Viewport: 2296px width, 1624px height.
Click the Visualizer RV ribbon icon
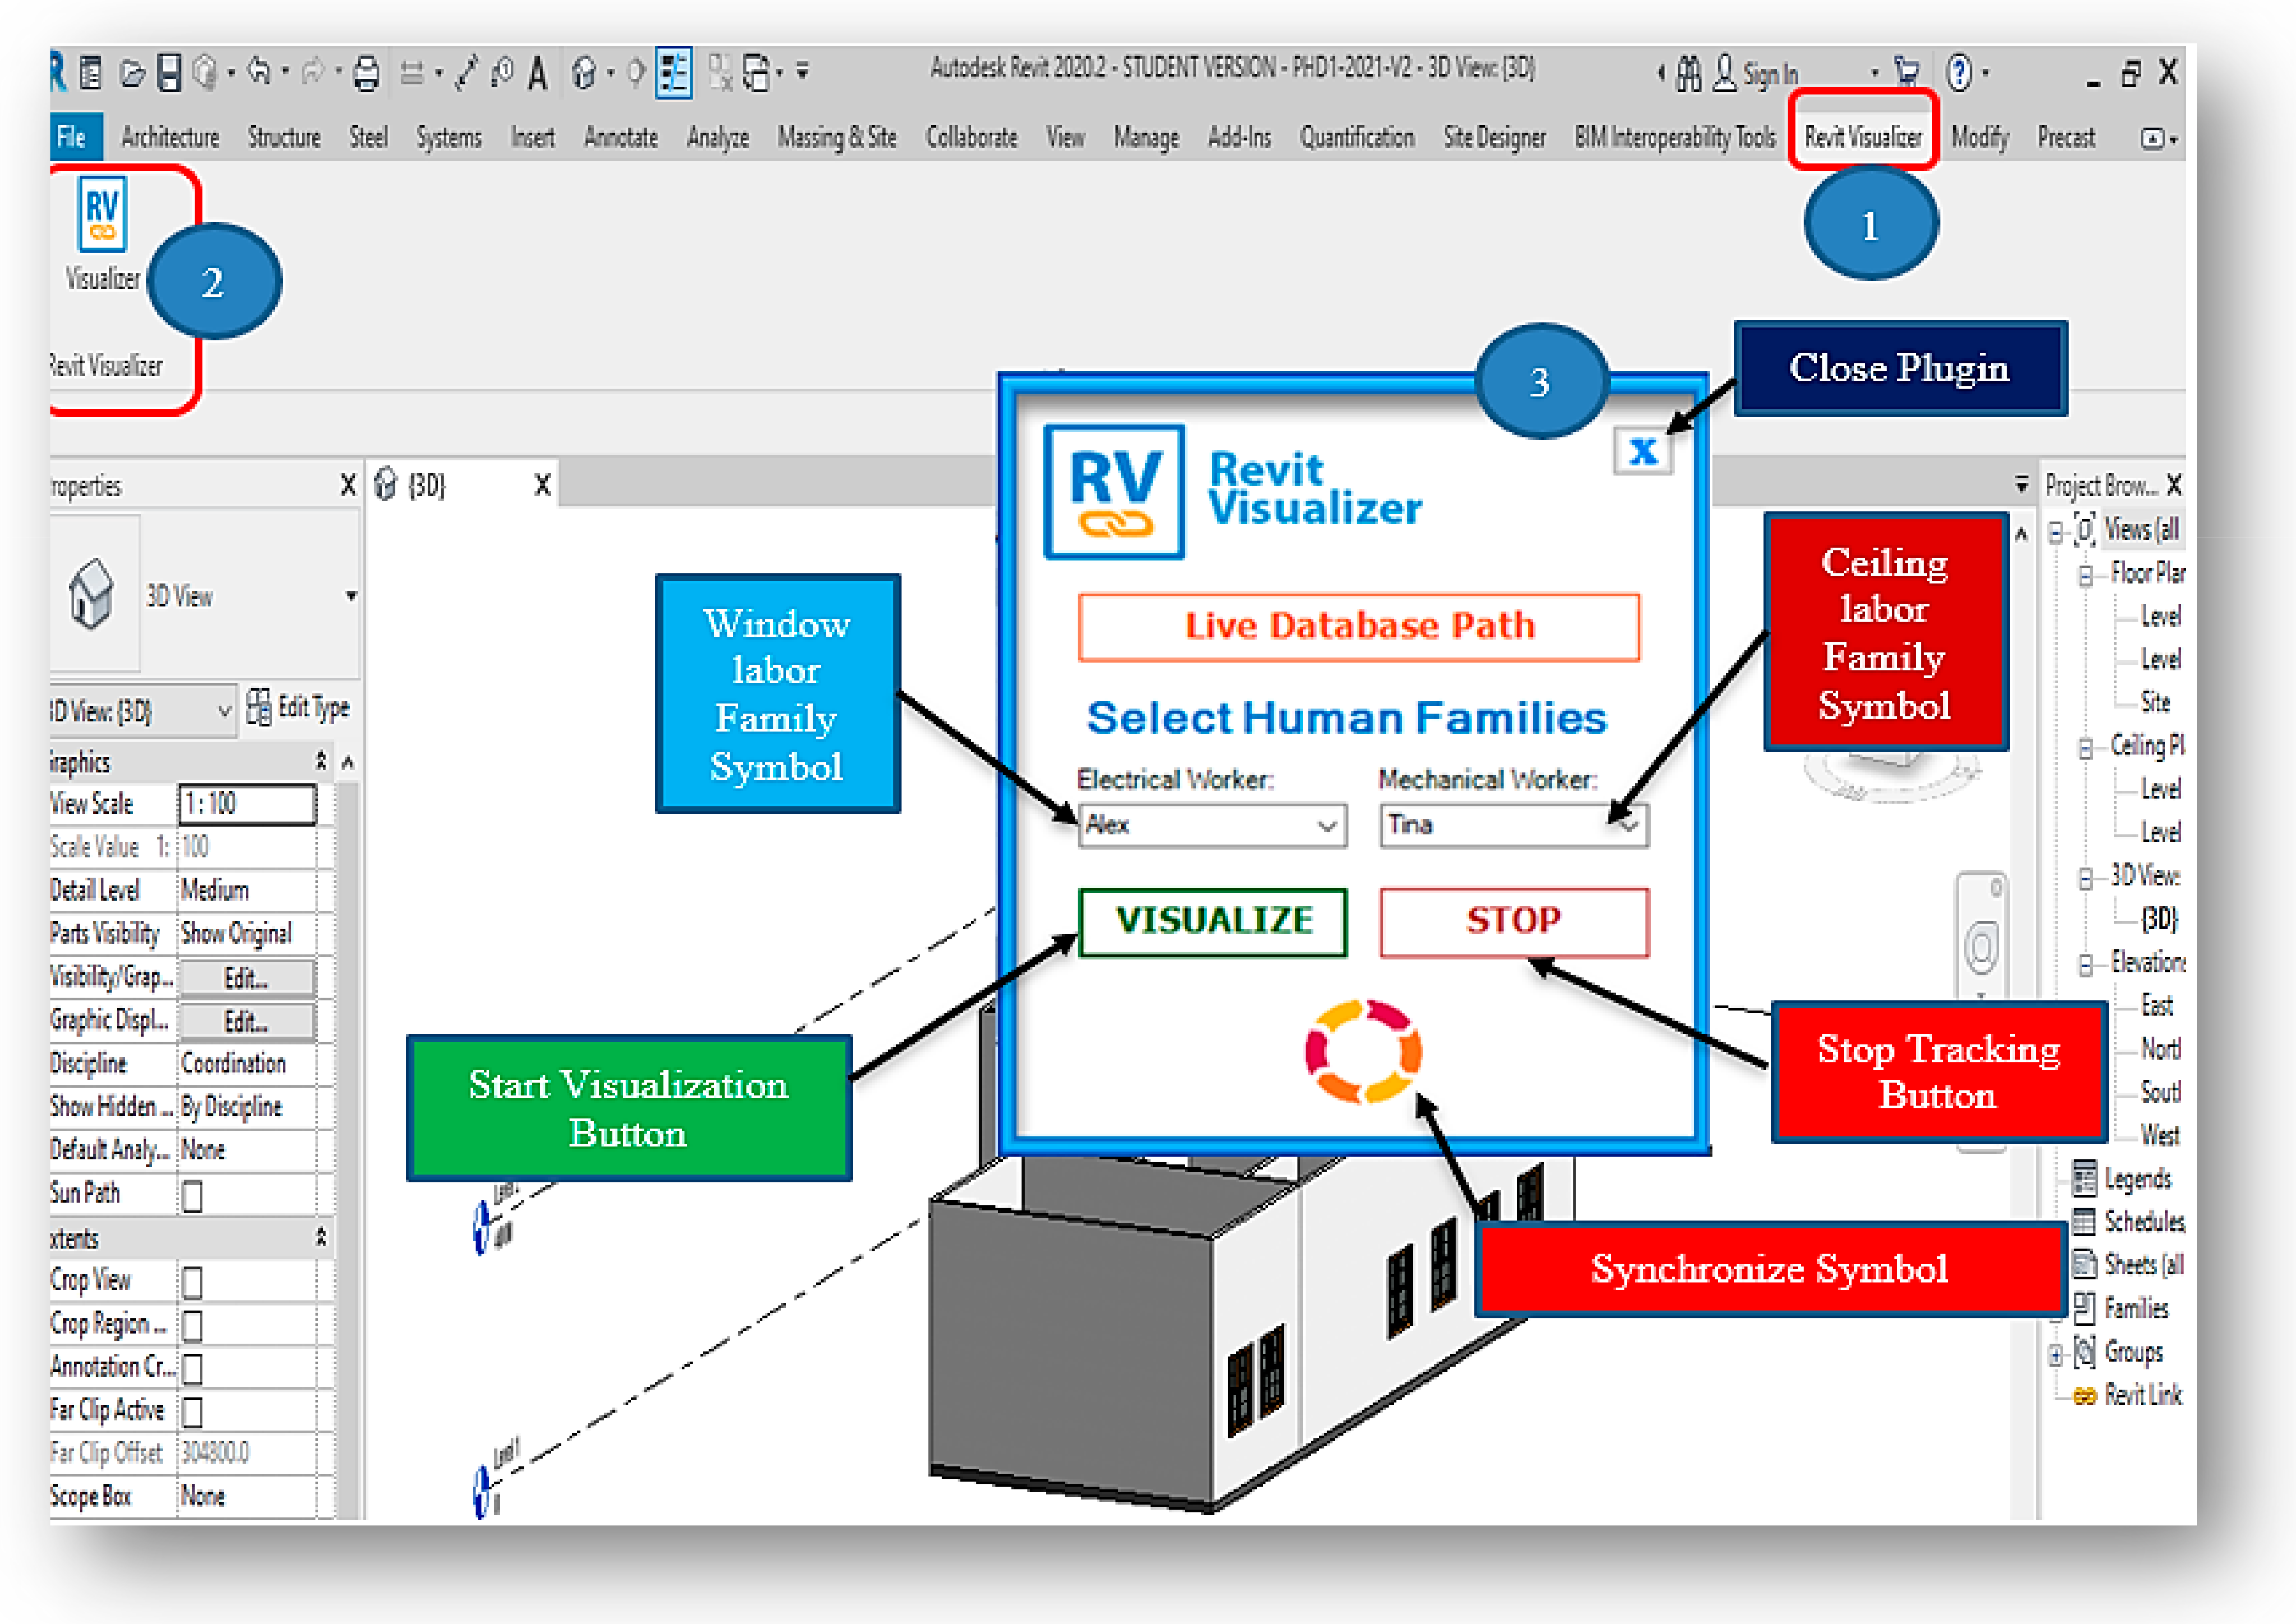coord(102,214)
